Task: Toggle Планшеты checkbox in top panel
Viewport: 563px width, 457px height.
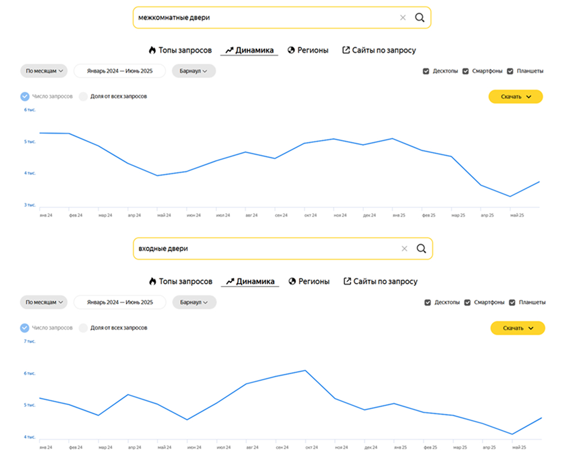Action: [x=510, y=71]
